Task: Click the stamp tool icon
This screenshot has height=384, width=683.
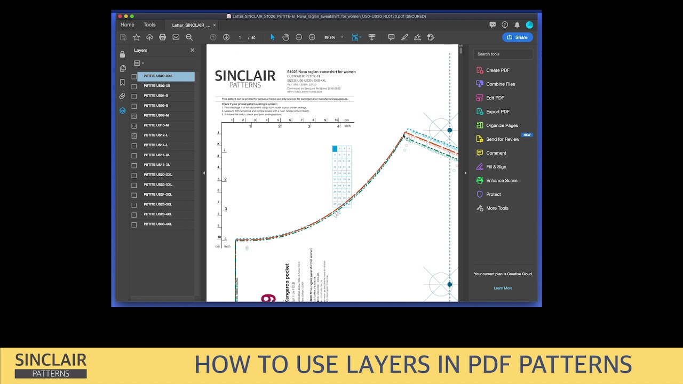Action: (x=431, y=37)
